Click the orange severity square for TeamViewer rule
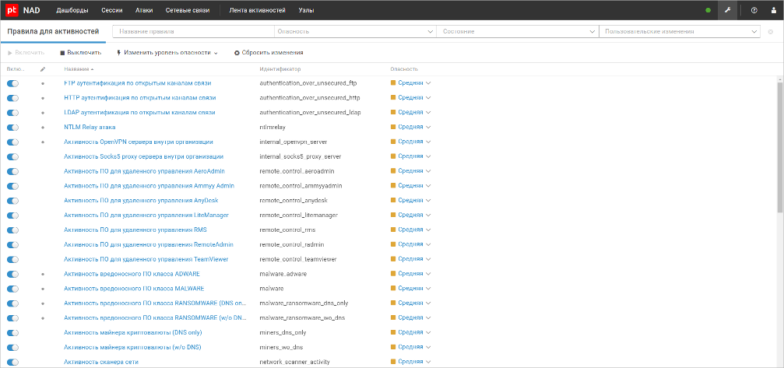The height and width of the screenshot is (368, 784). tap(393, 259)
